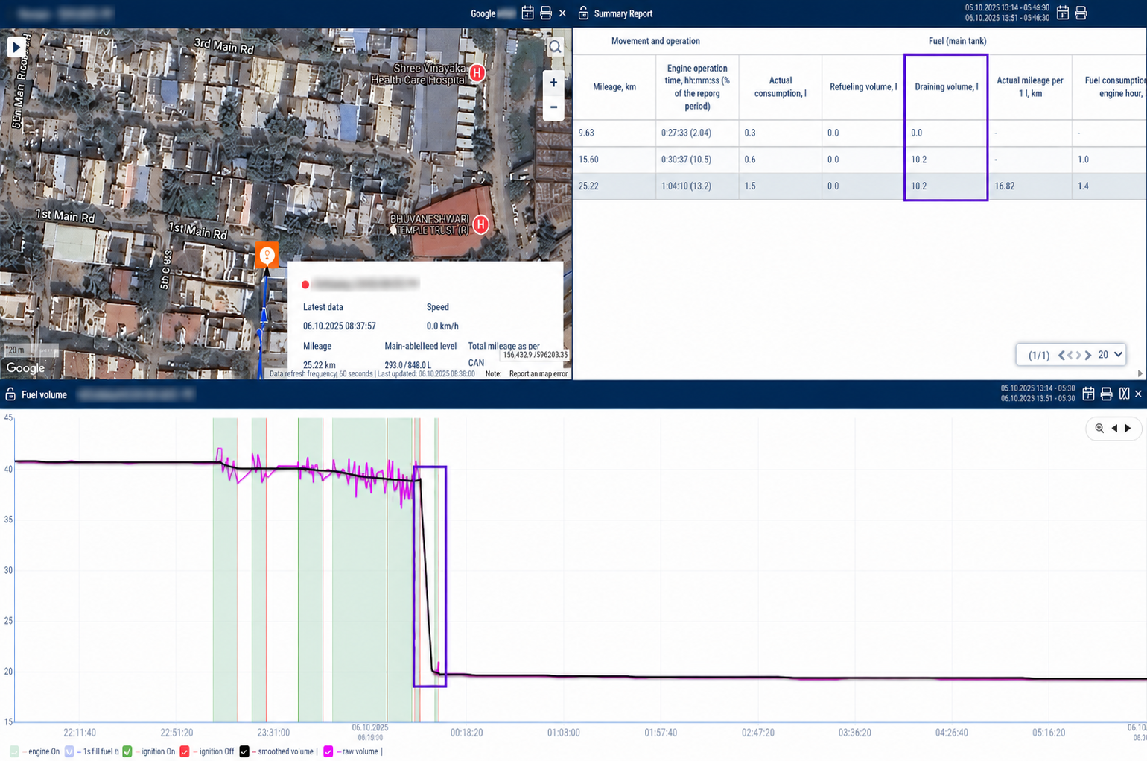1147x761 pixels.
Task: Pan chart right with the arrow
Action: click(1128, 428)
